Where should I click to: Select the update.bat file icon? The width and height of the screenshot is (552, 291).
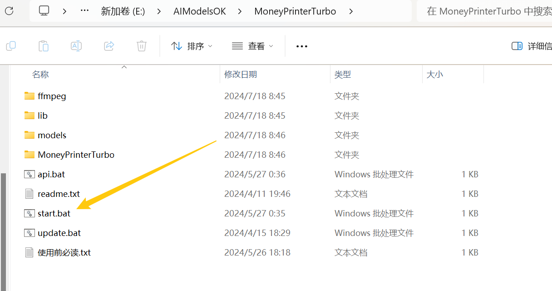click(x=30, y=233)
